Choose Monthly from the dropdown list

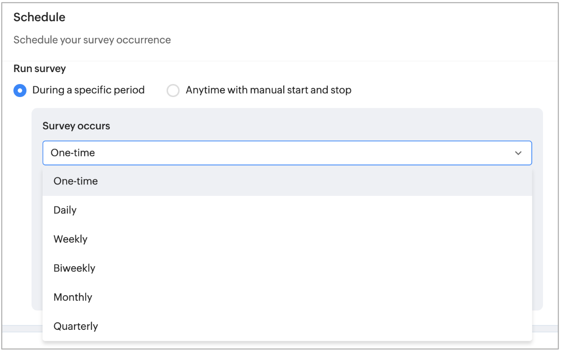pos(73,297)
